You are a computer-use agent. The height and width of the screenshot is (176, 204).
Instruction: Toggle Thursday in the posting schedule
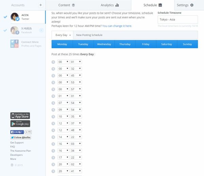point(125,44)
